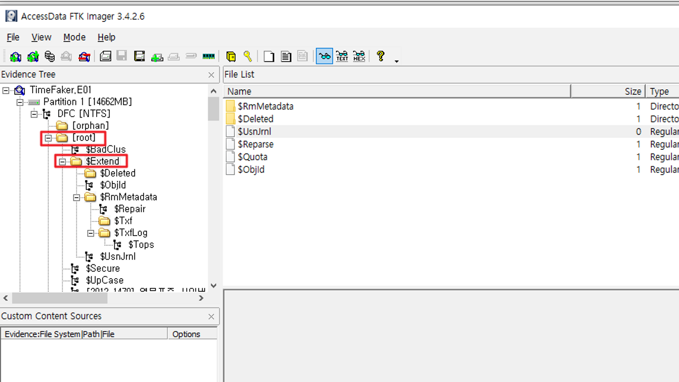Screen dimensions: 679x382
Task: Collapse the $Extend folder node
Action: click(x=63, y=161)
